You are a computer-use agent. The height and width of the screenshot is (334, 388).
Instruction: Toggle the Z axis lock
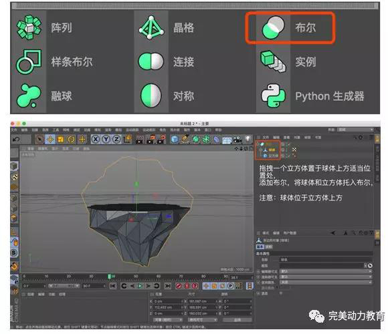point(116,140)
